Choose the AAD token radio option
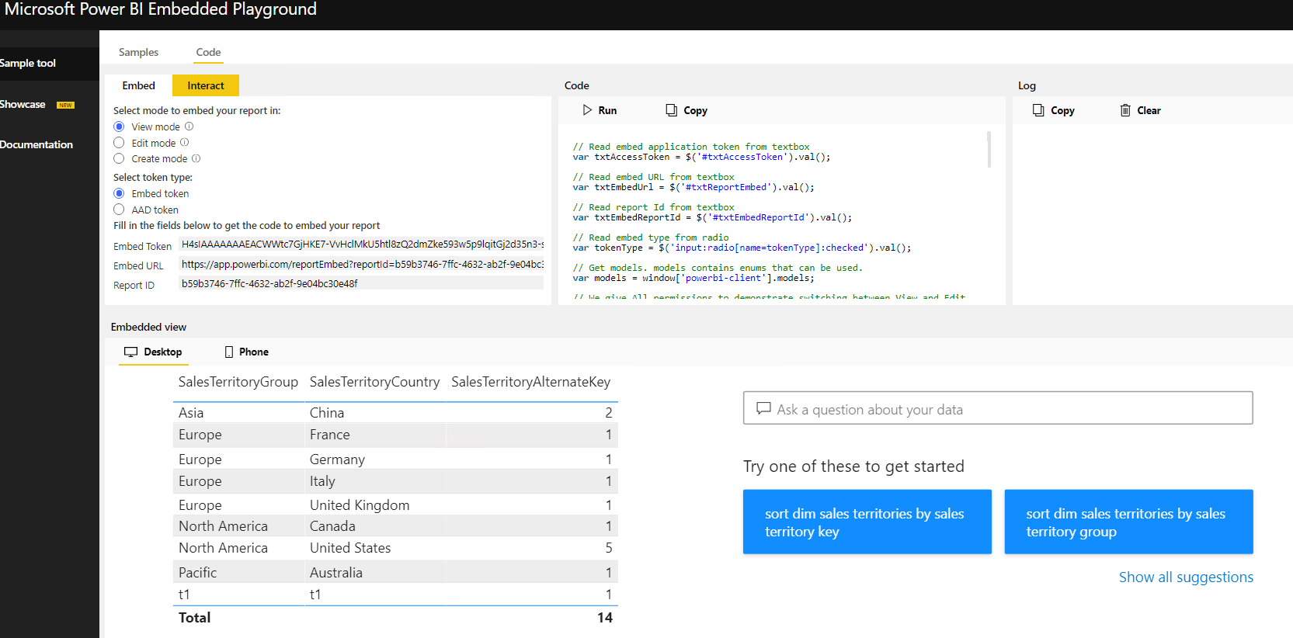The height and width of the screenshot is (638, 1293). tap(119, 210)
